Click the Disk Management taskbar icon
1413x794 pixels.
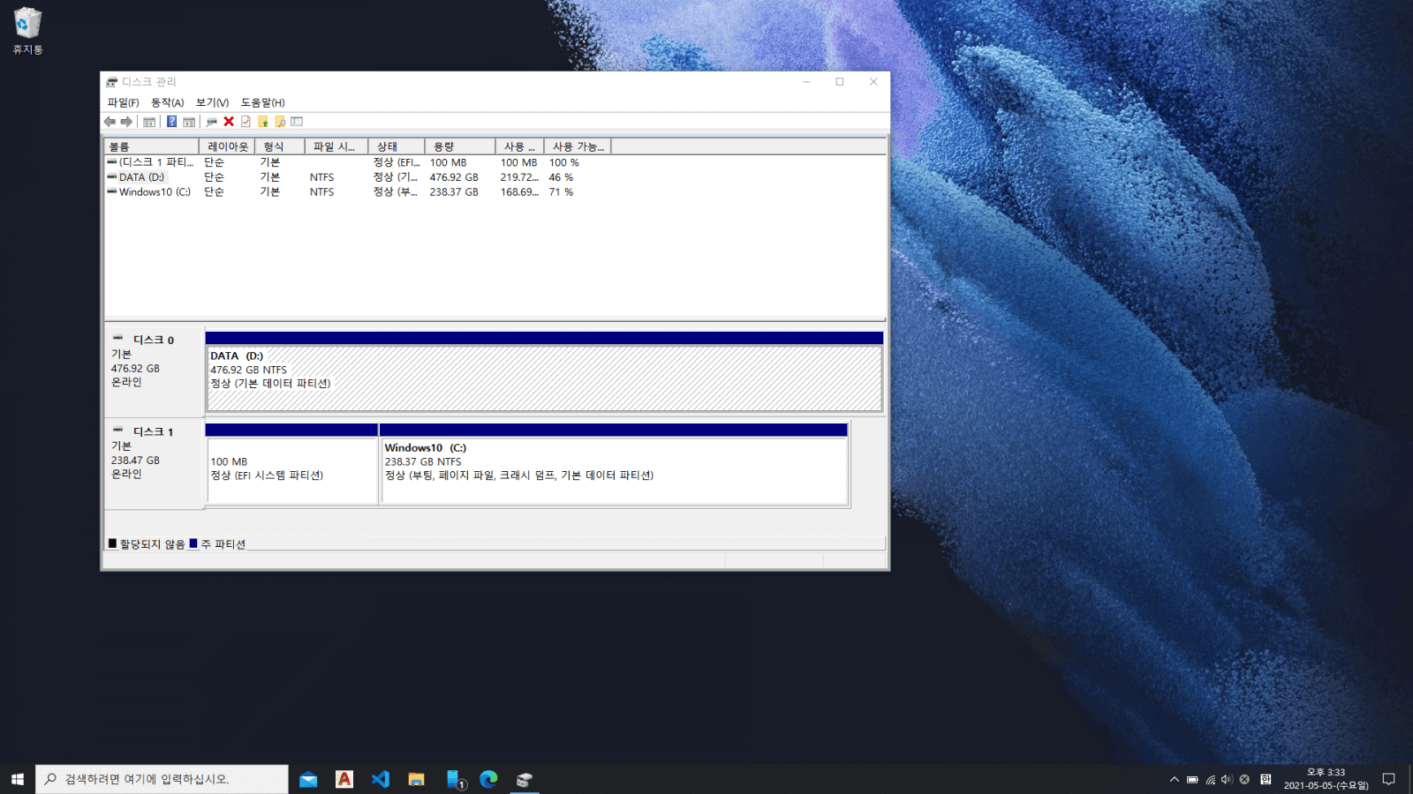pyautogui.click(x=525, y=779)
